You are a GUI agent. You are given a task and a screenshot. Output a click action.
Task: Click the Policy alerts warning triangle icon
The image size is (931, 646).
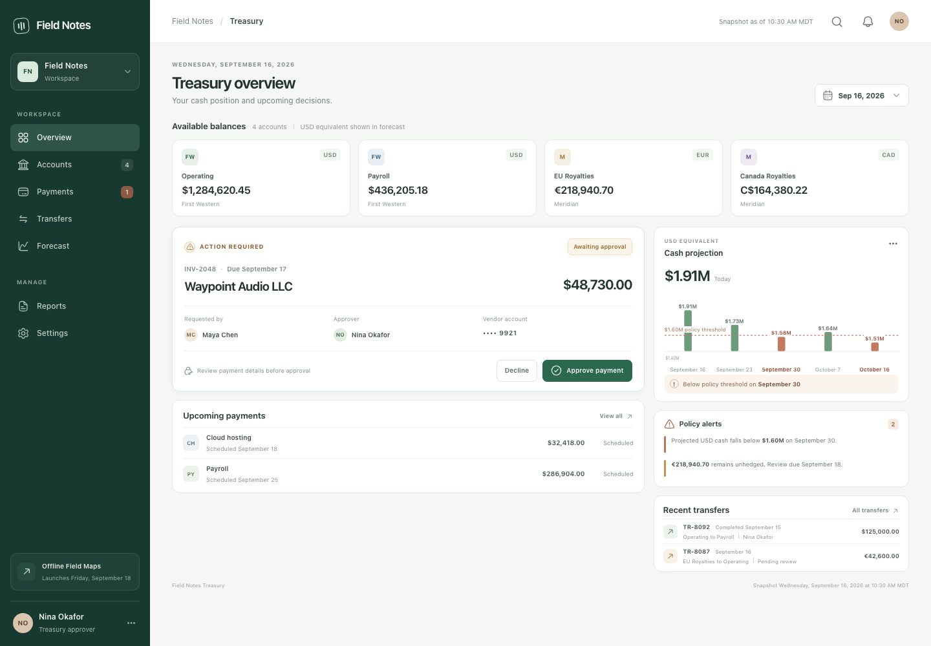coord(670,424)
